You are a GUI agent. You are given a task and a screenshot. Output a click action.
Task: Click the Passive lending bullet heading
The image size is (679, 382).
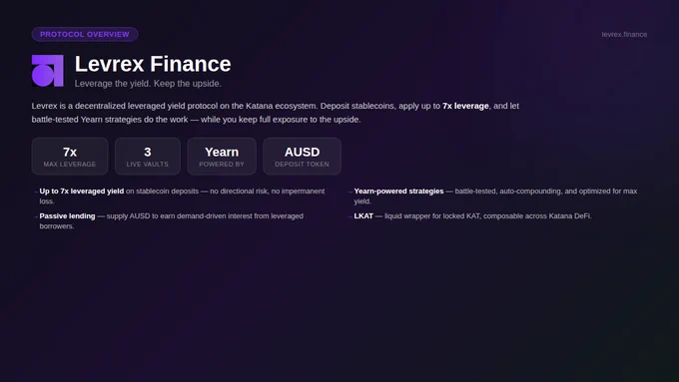pos(67,215)
